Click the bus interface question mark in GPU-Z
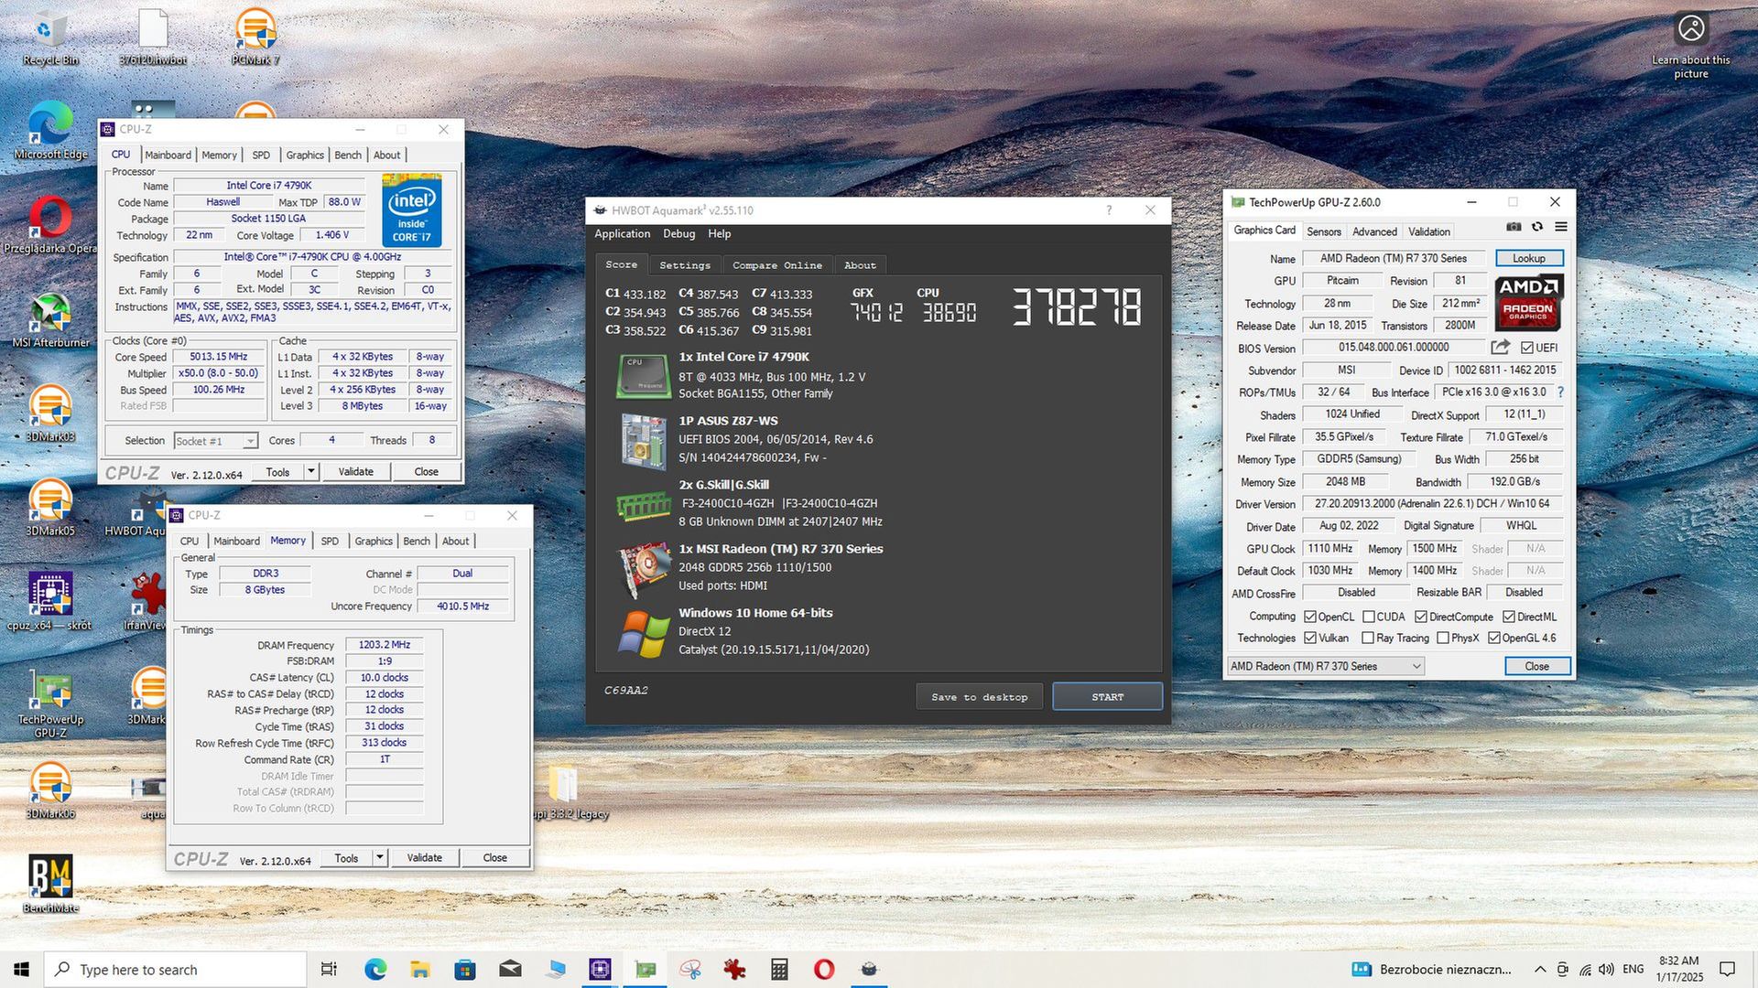1758x988 pixels. (x=1560, y=392)
